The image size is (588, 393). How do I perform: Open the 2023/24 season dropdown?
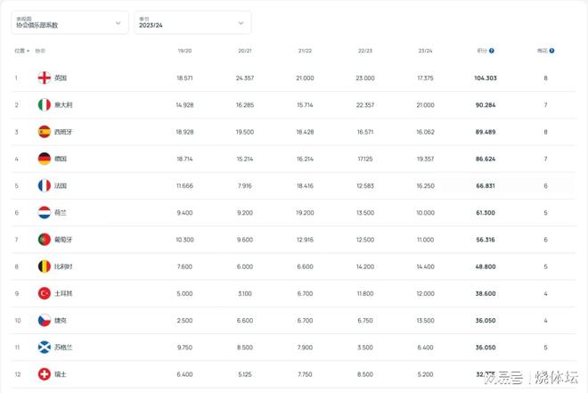click(x=192, y=22)
